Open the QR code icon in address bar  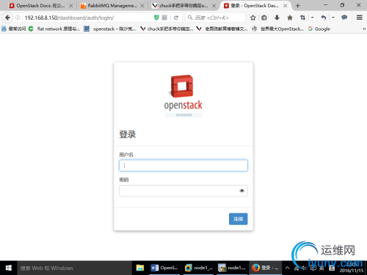point(164,18)
